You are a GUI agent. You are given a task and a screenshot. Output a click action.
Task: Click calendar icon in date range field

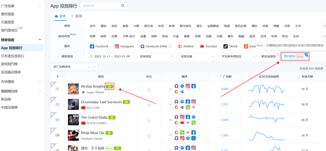pyautogui.click(x=91, y=56)
